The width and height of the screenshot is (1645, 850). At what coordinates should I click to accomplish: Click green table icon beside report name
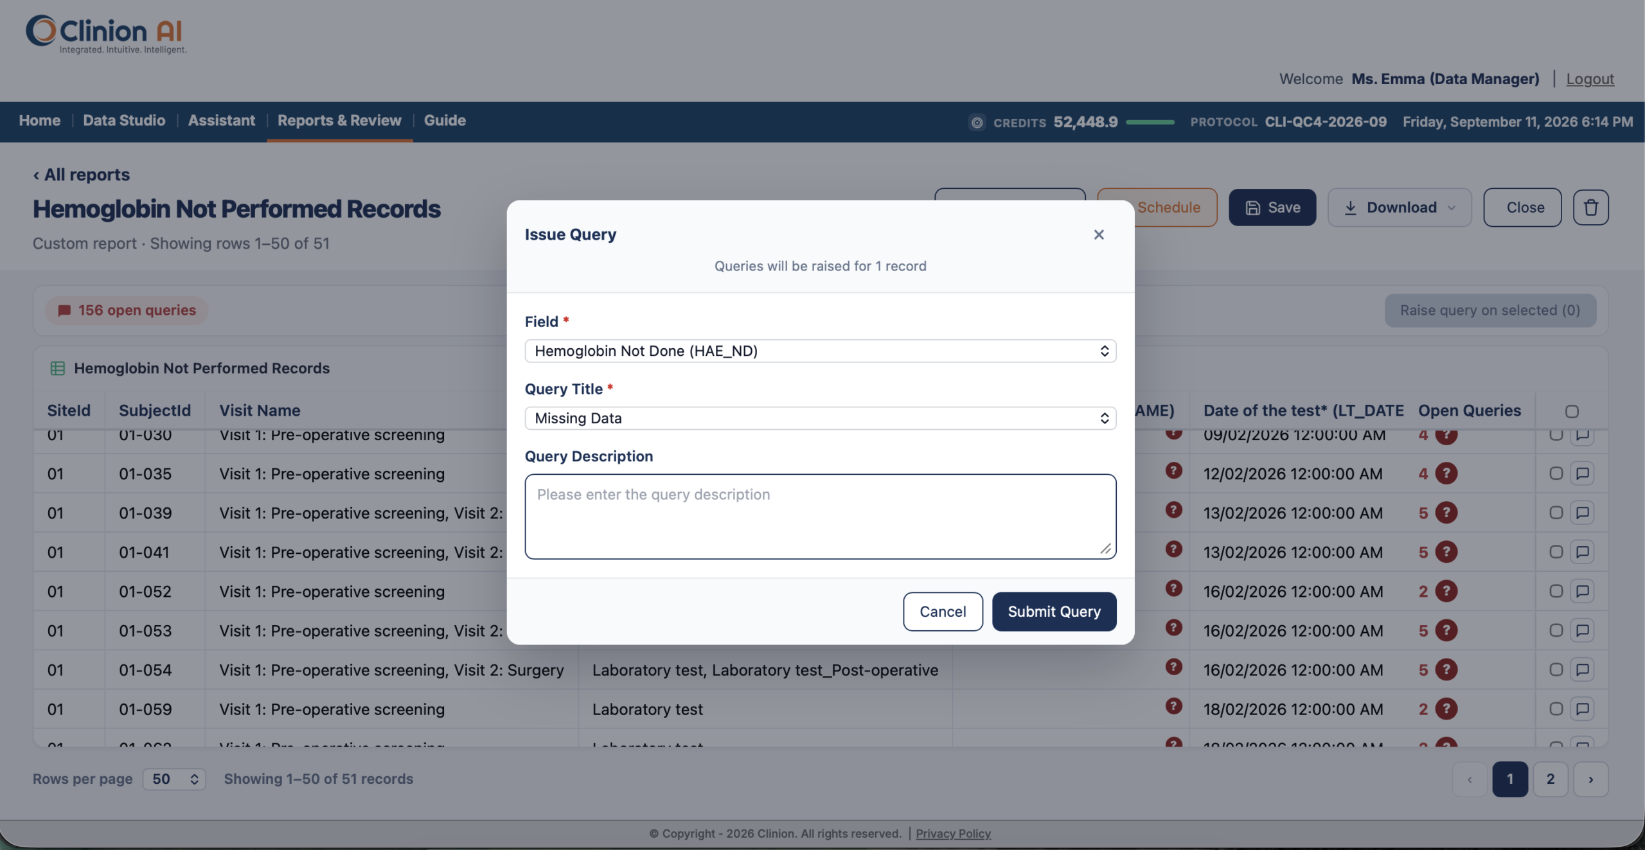[x=57, y=368]
